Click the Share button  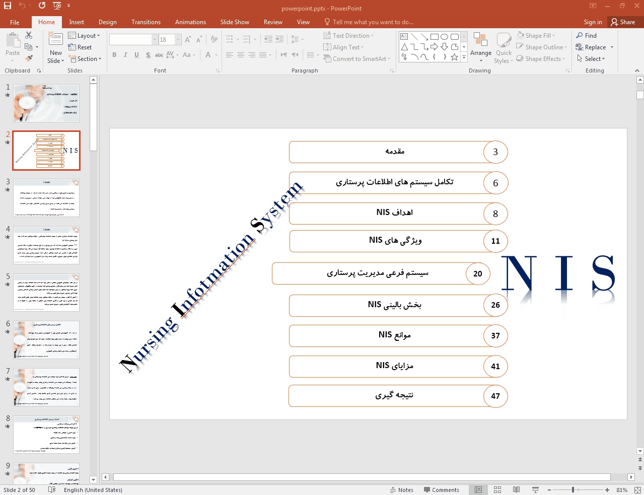coord(623,22)
